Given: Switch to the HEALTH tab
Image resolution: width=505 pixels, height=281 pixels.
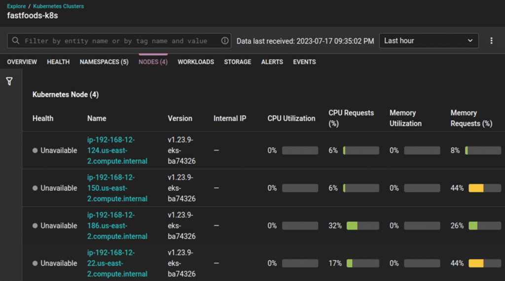Looking at the screenshot, I should tap(58, 62).
